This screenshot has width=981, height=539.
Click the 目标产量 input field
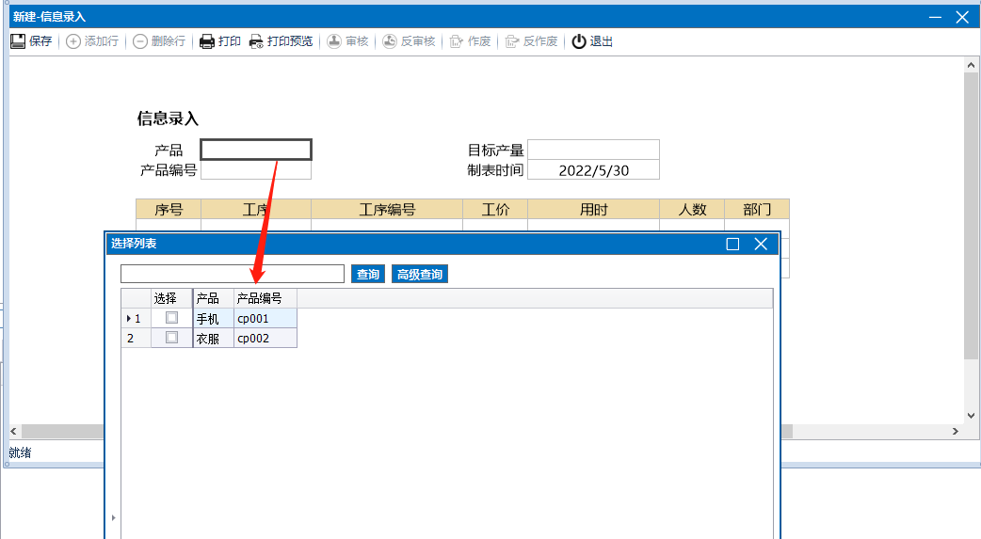593,150
